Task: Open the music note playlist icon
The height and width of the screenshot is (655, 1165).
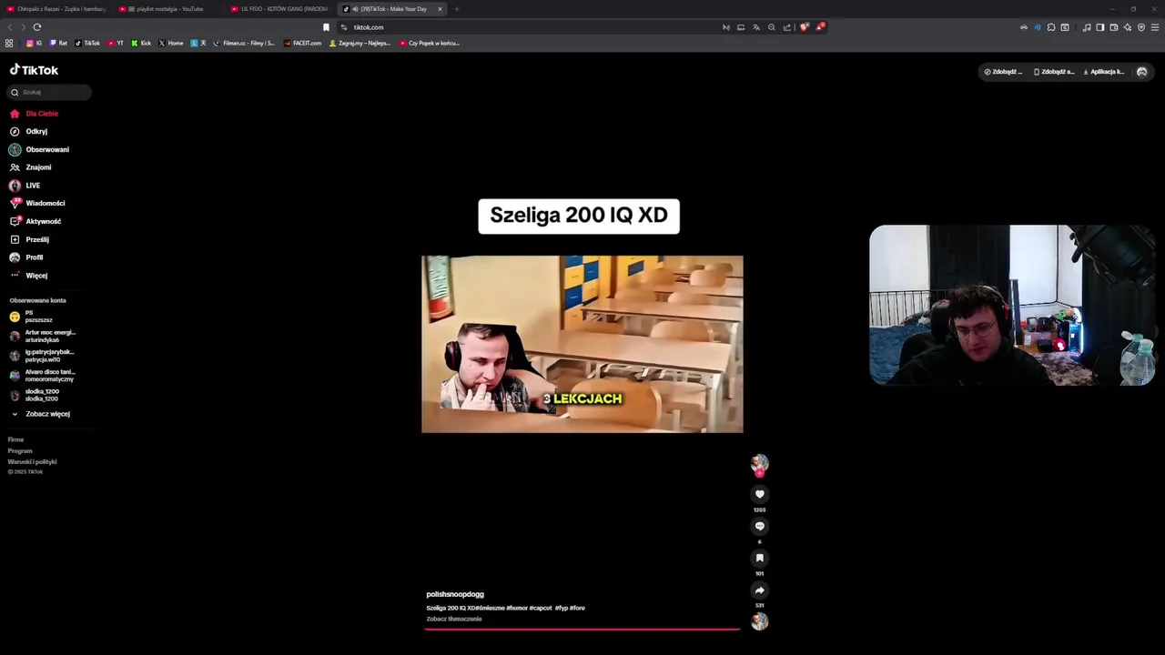Action: click(1087, 27)
